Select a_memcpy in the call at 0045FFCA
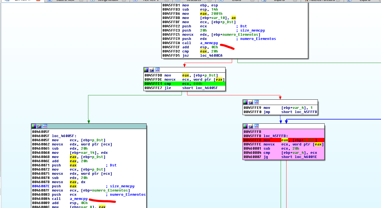381x208 pixels. pos(209,43)
